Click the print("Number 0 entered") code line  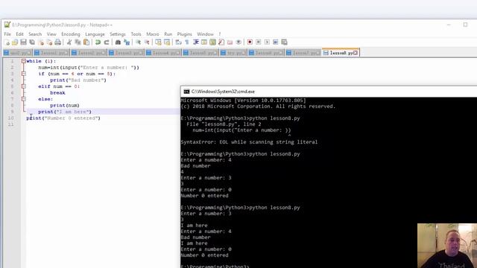tap(63, 118)
